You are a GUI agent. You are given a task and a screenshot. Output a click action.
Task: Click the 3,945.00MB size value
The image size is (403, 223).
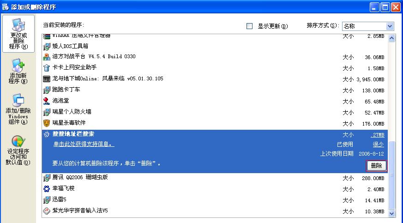pyautogui.click(x=370, y=79)
